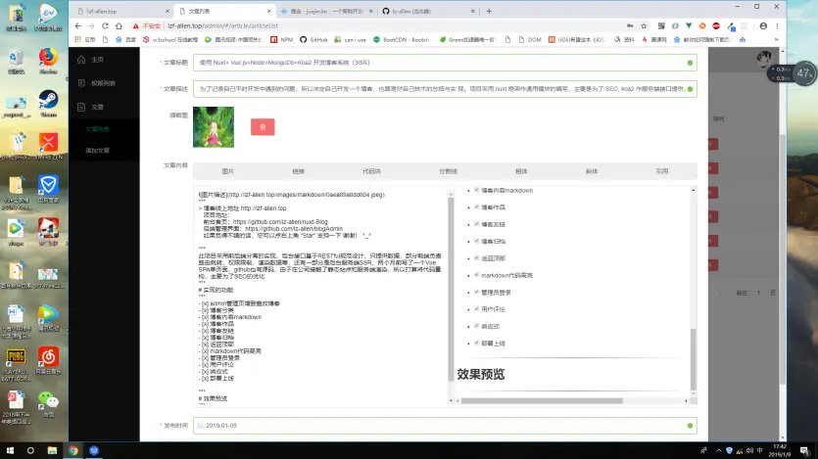Open the Chrome three-dot menu
The image size is (818, 459).
(x=777, y=25)
